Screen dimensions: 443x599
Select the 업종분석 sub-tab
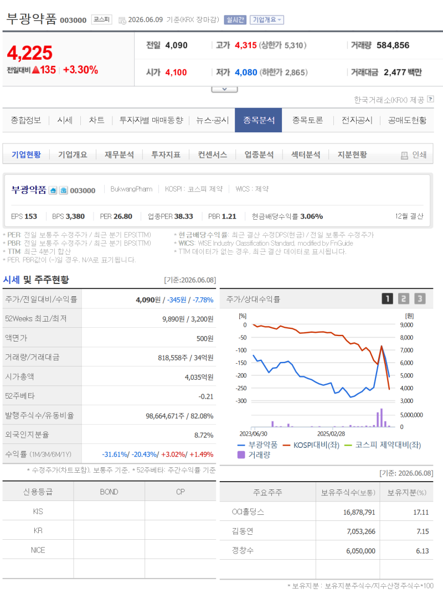(x=259, y=154)
